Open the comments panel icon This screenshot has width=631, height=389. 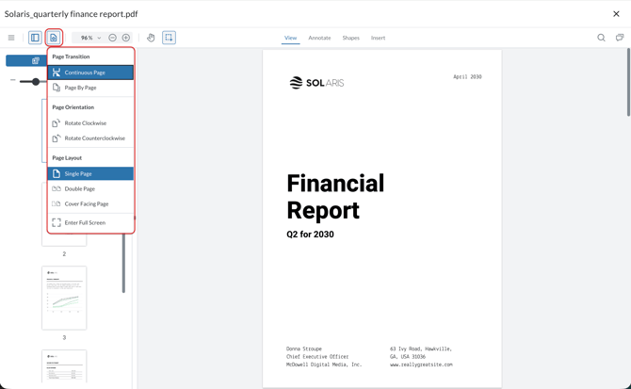[619, 38]
